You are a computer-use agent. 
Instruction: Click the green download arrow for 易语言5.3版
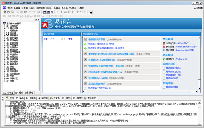pos(85,44)
